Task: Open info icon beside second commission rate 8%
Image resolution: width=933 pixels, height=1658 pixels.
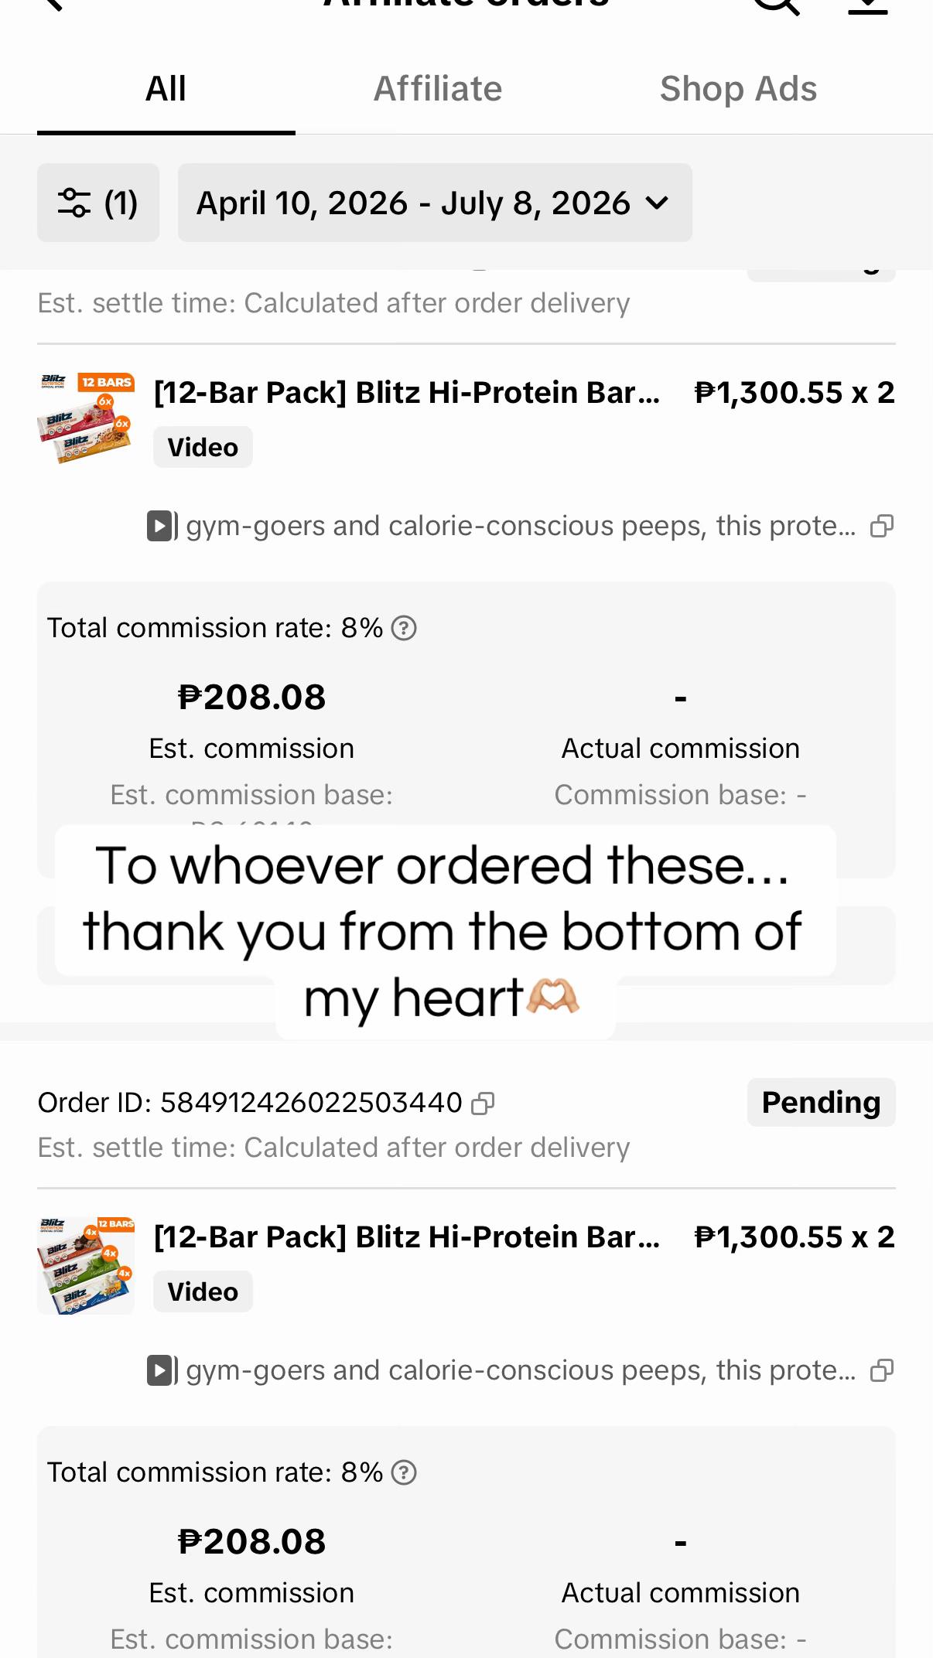Action: click(404, 1472)
